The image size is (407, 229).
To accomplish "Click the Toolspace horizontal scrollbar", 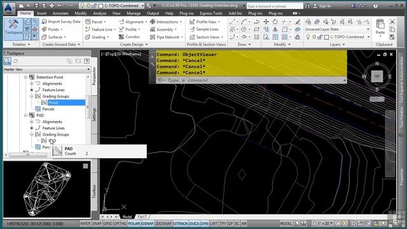I will point(28,155).
